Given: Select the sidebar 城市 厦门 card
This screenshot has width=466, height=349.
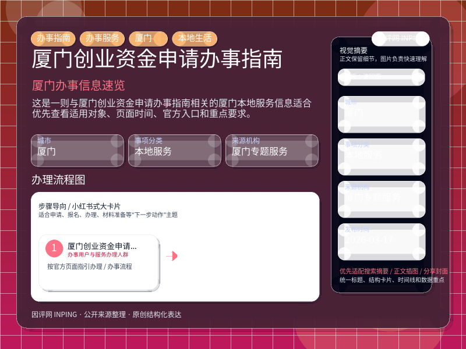Looking at the screenshot, I should 382,114.
